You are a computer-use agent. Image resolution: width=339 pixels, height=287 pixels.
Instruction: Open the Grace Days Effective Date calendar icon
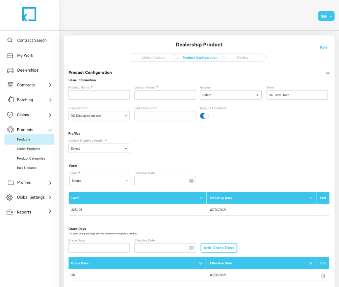pos(191,248)
